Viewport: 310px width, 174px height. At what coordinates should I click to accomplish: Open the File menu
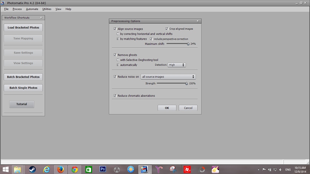6,9
